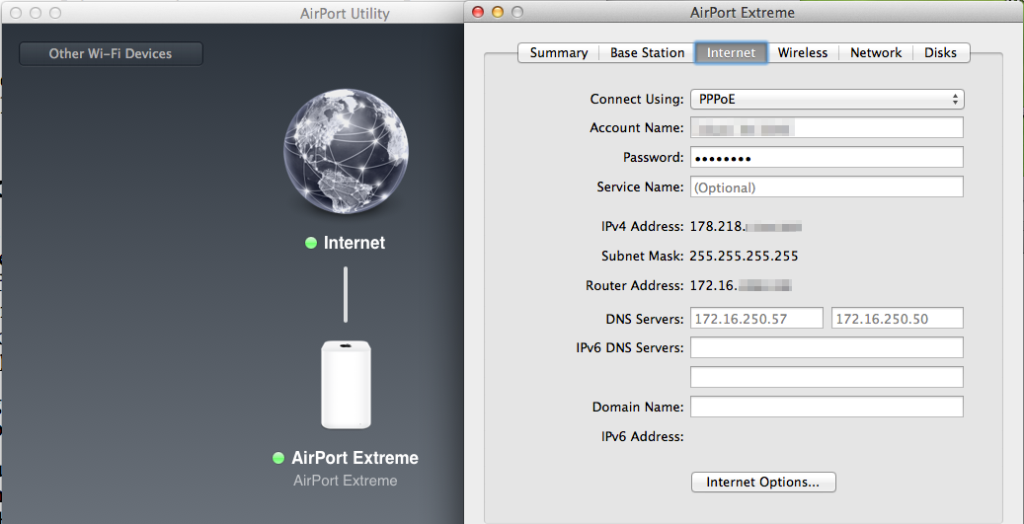
Task: Click the IPv4 Address value starting 178.218
Action: pos(746,226)
